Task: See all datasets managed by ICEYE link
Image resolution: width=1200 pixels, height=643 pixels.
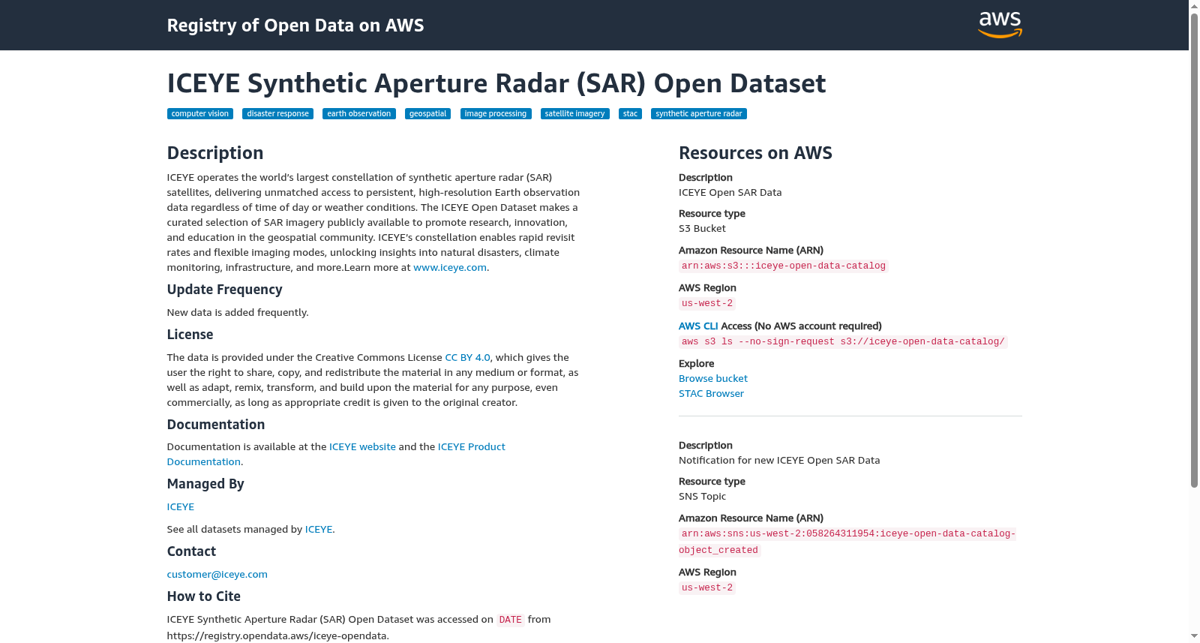Action: (x=319, y=530)
